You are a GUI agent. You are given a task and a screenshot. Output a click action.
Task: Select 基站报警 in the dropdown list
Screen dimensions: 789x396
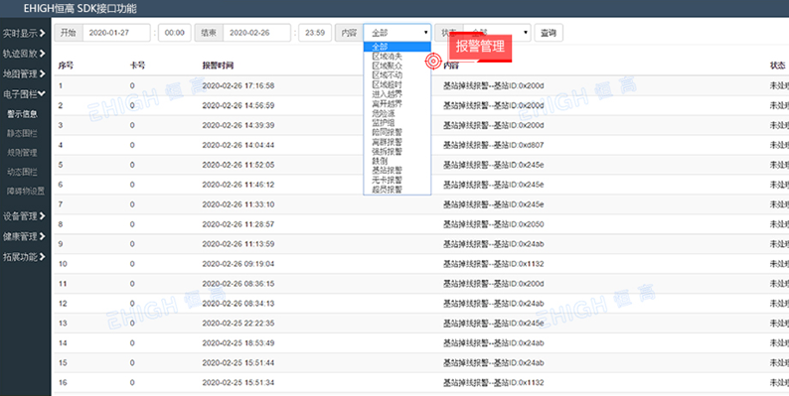click(397, 171)
